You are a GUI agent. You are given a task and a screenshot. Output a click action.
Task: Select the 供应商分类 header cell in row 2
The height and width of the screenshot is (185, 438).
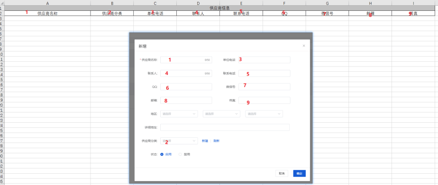[112, 13]
